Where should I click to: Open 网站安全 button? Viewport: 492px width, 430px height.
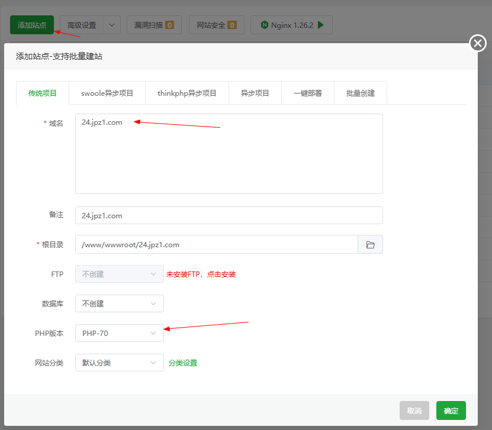[217, 25]
